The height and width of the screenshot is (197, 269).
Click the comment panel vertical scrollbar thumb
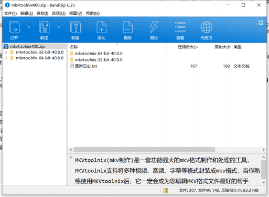coord(263,169)
